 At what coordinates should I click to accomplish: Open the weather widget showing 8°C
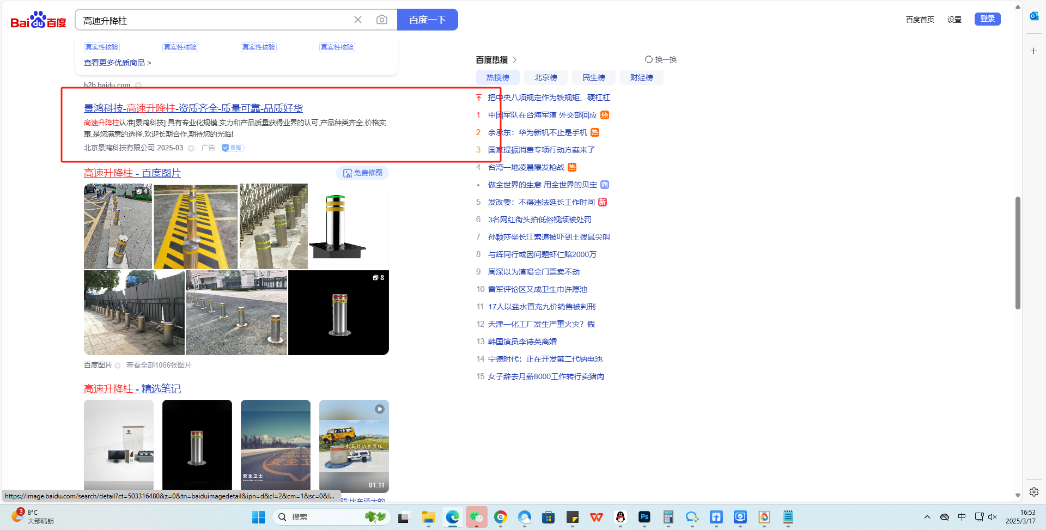pos(33,517)
